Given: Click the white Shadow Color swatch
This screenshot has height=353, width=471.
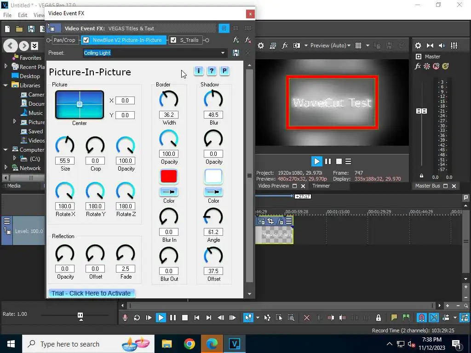Looking at the screenshot, I should click(213, 176).
